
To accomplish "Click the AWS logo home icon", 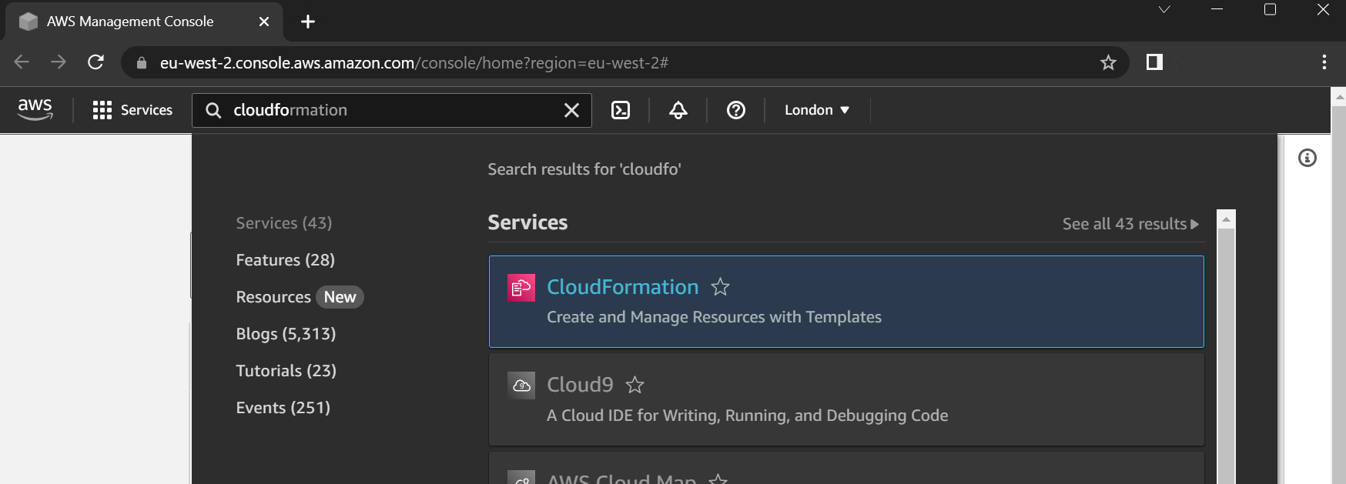I will 35,109.
